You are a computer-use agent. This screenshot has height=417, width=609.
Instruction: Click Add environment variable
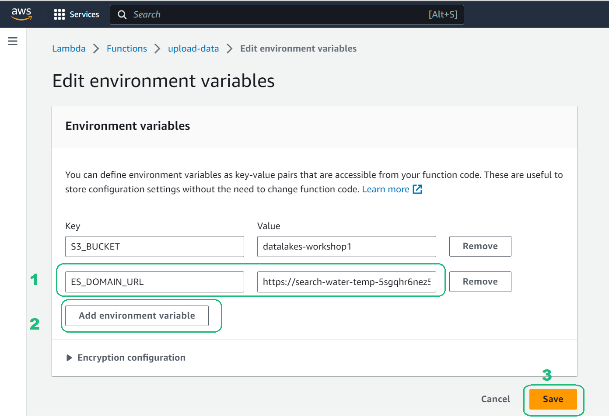(137, 316)
